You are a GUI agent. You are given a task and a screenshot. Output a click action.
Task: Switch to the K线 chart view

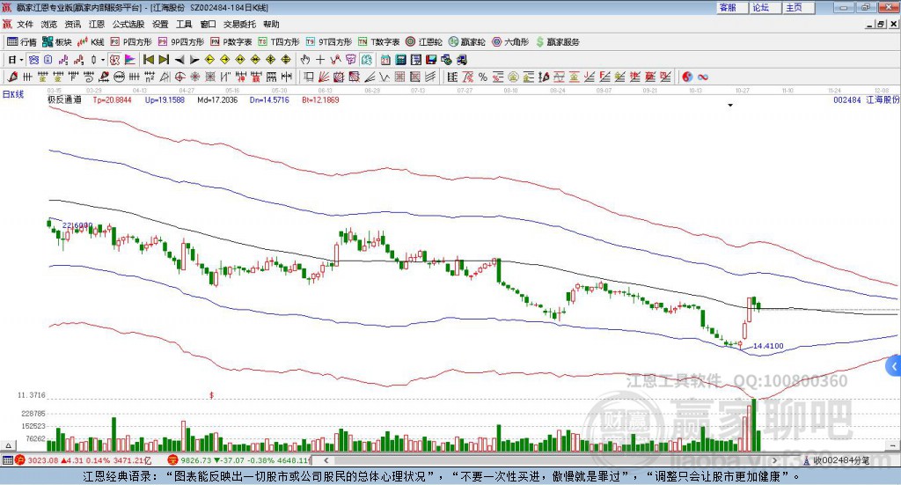pos(91,42)
